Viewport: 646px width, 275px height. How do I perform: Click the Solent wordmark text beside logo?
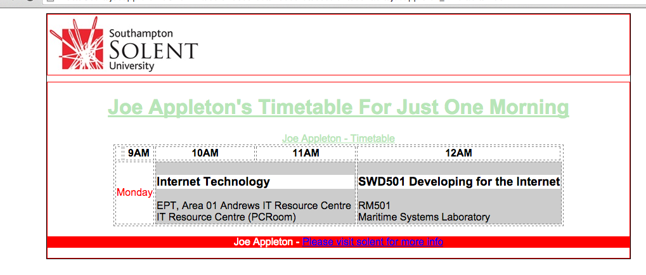153,49
